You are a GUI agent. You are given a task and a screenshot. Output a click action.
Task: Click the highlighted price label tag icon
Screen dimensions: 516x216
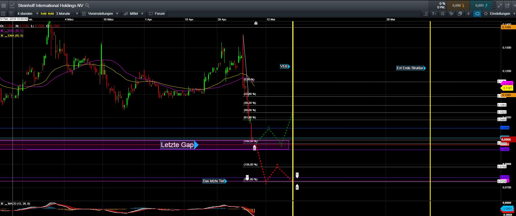tap(477, 13)
